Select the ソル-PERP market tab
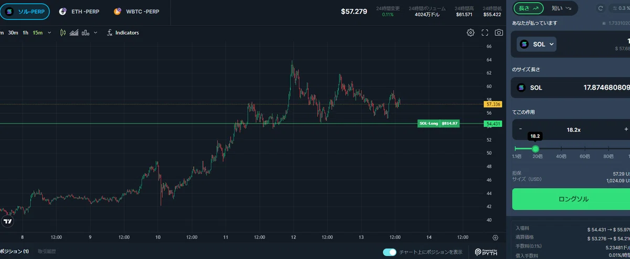630x259 pixels. (25, 11)
